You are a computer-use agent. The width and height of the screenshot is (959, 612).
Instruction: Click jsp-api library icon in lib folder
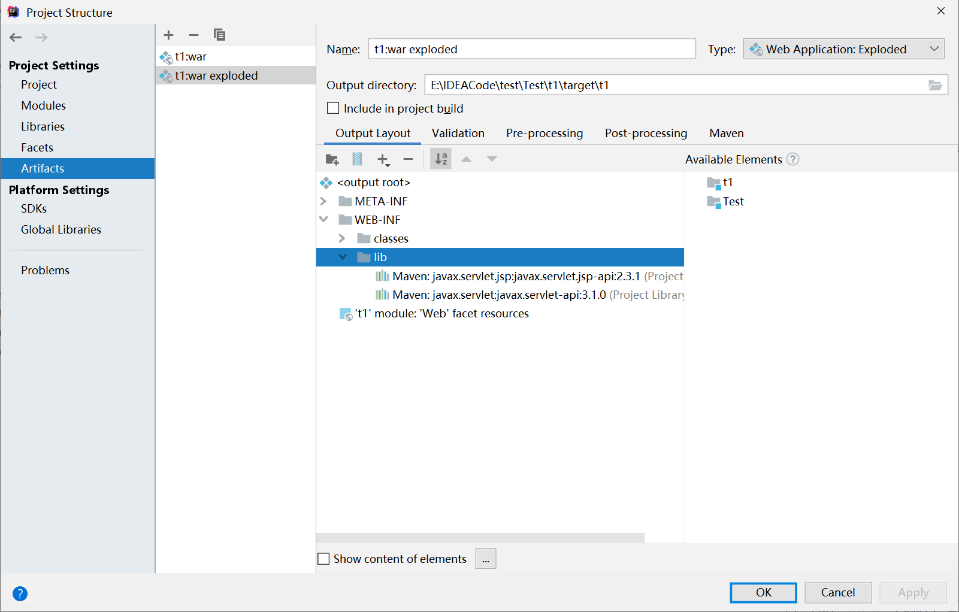pyautogui.click(x=382, y=276)
